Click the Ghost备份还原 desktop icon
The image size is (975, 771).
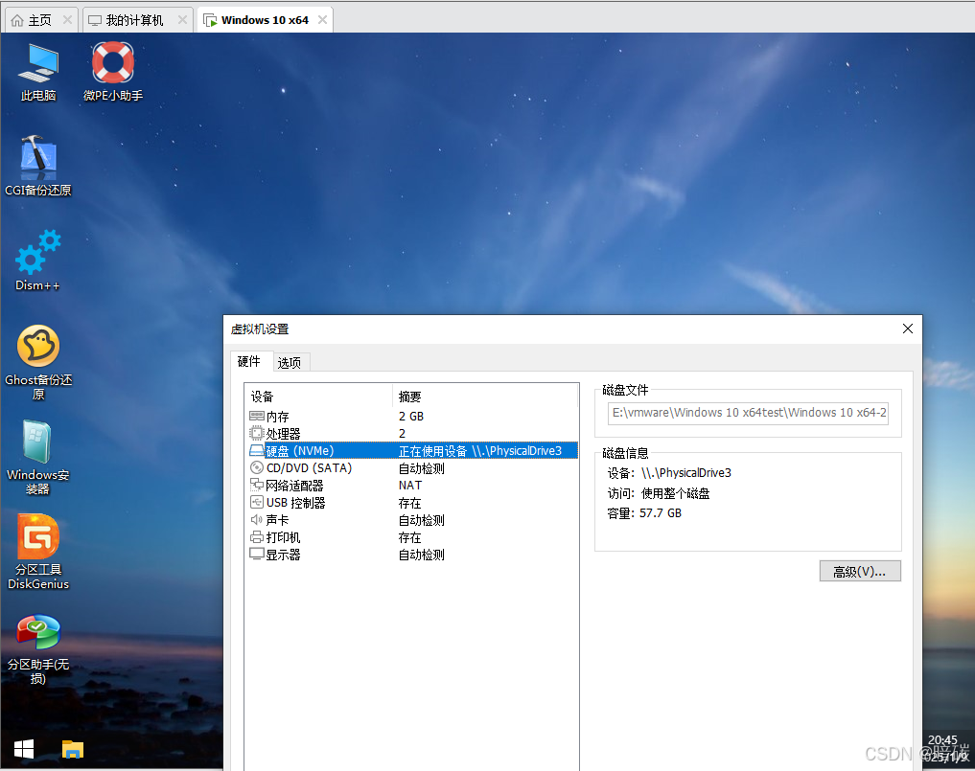38,362
